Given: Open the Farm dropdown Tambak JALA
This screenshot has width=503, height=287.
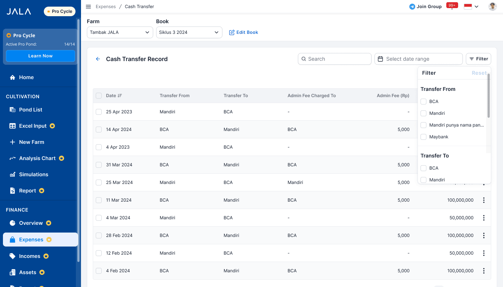Looking at the screenshot, I should [x=120, y=32].
